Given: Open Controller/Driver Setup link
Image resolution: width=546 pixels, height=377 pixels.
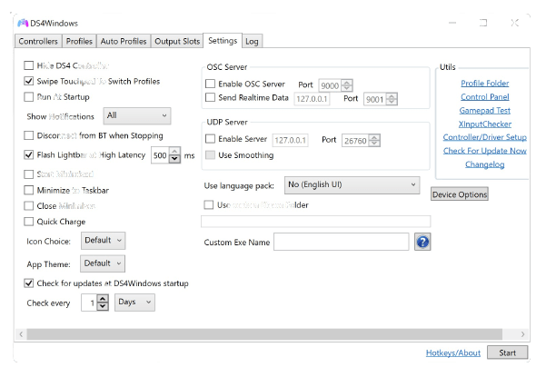Looking at the screenshot, I should click(x=485, y=137).
